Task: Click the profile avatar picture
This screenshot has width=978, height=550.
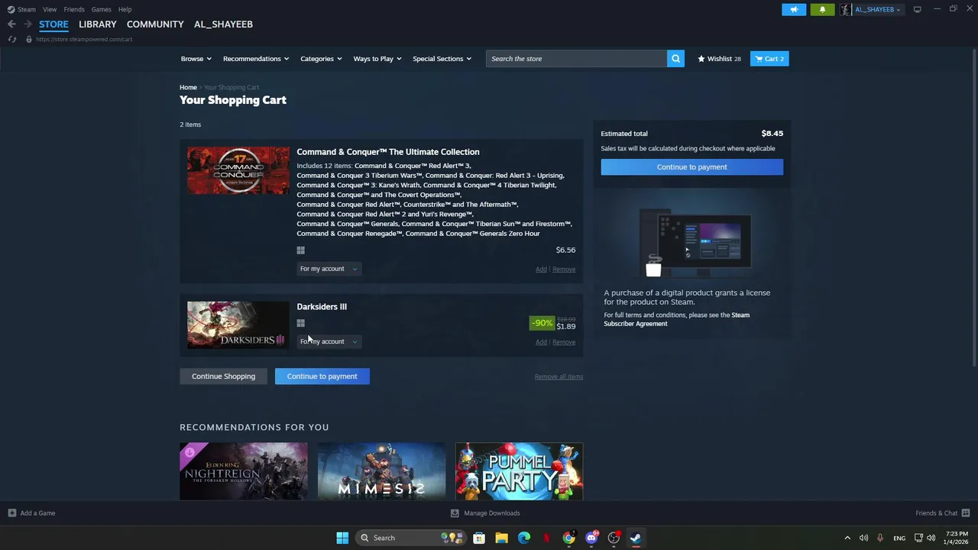Action: click(x=846, y=9)
